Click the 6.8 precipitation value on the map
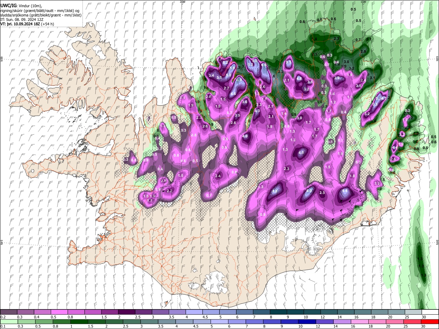The image size is (439, 329). pyautogui.click(x=264, y=65)
